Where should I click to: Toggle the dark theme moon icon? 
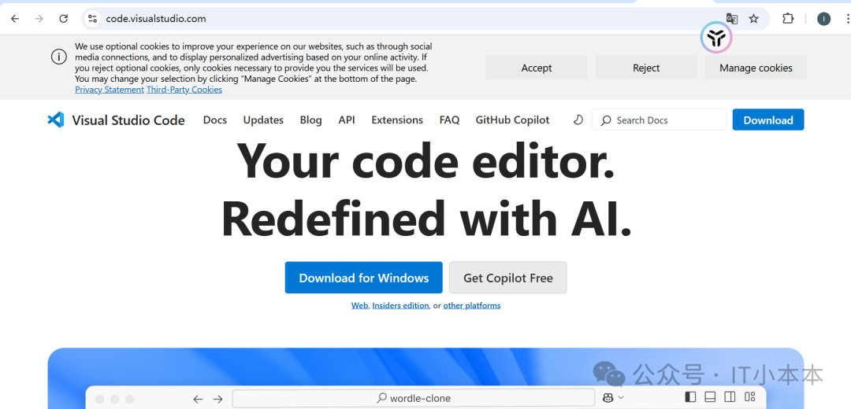coord(578,120)
